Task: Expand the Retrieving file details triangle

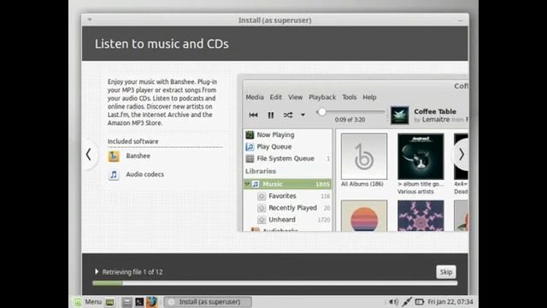Action: [x=97, y=271]
